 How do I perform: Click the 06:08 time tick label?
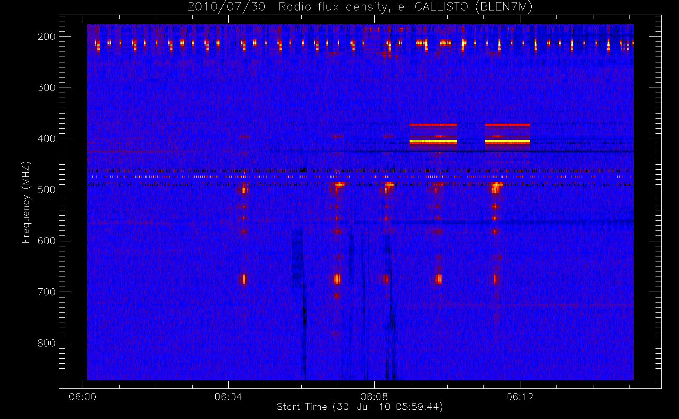click(x=374, y=397)
